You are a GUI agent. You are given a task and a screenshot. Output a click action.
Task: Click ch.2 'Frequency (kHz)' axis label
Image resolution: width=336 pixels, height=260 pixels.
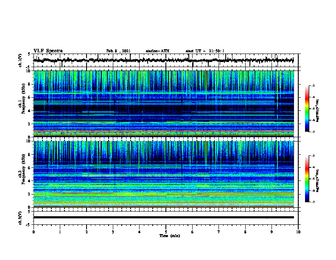pyautogui.click(x=23, y=169)
